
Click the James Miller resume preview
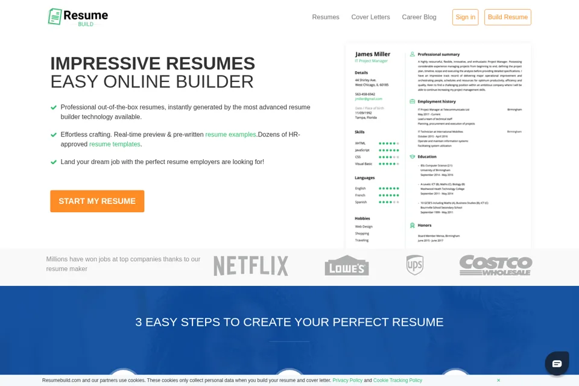click(x=438, y=146)
